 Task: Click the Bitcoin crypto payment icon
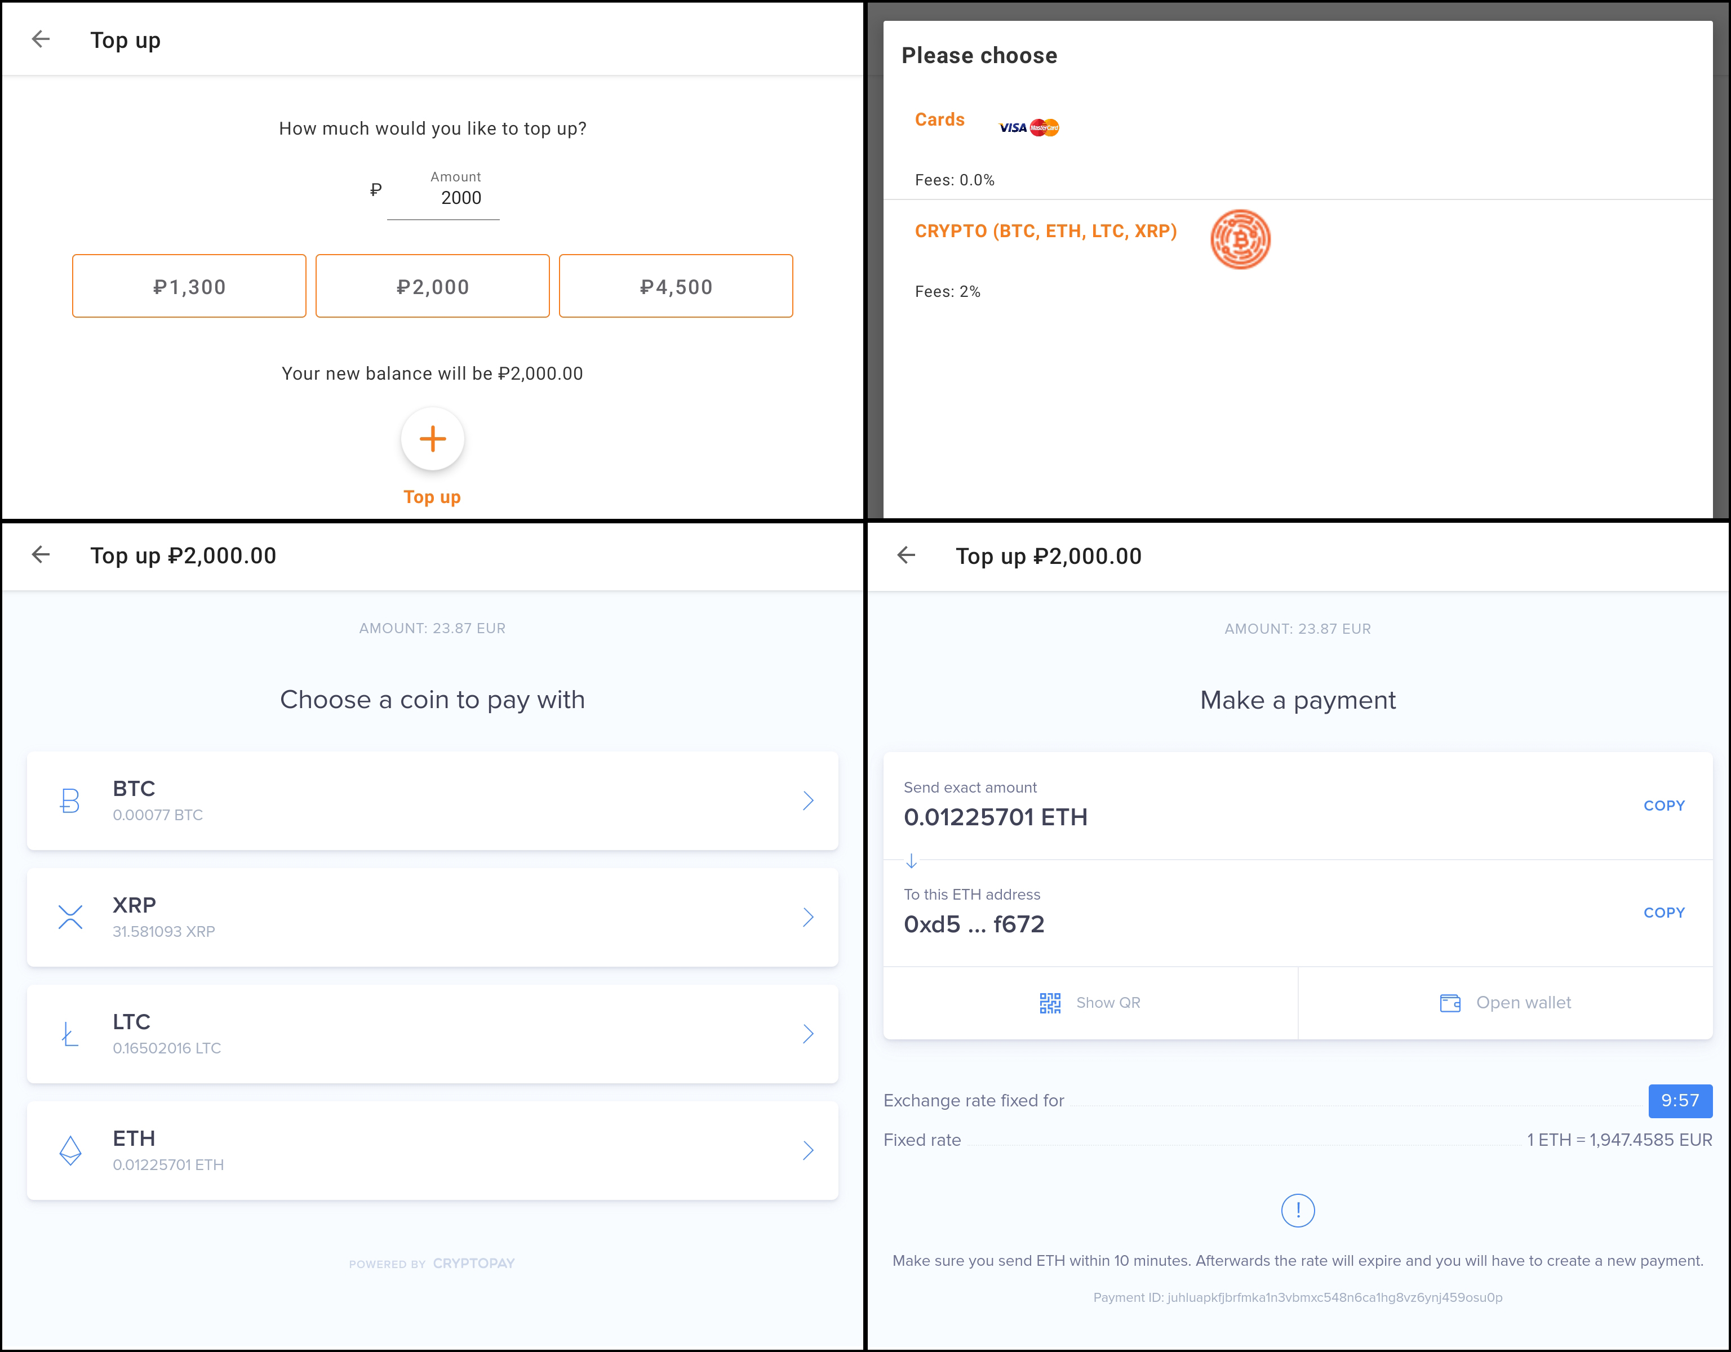pyautogui.click(x=1240, y=239)
